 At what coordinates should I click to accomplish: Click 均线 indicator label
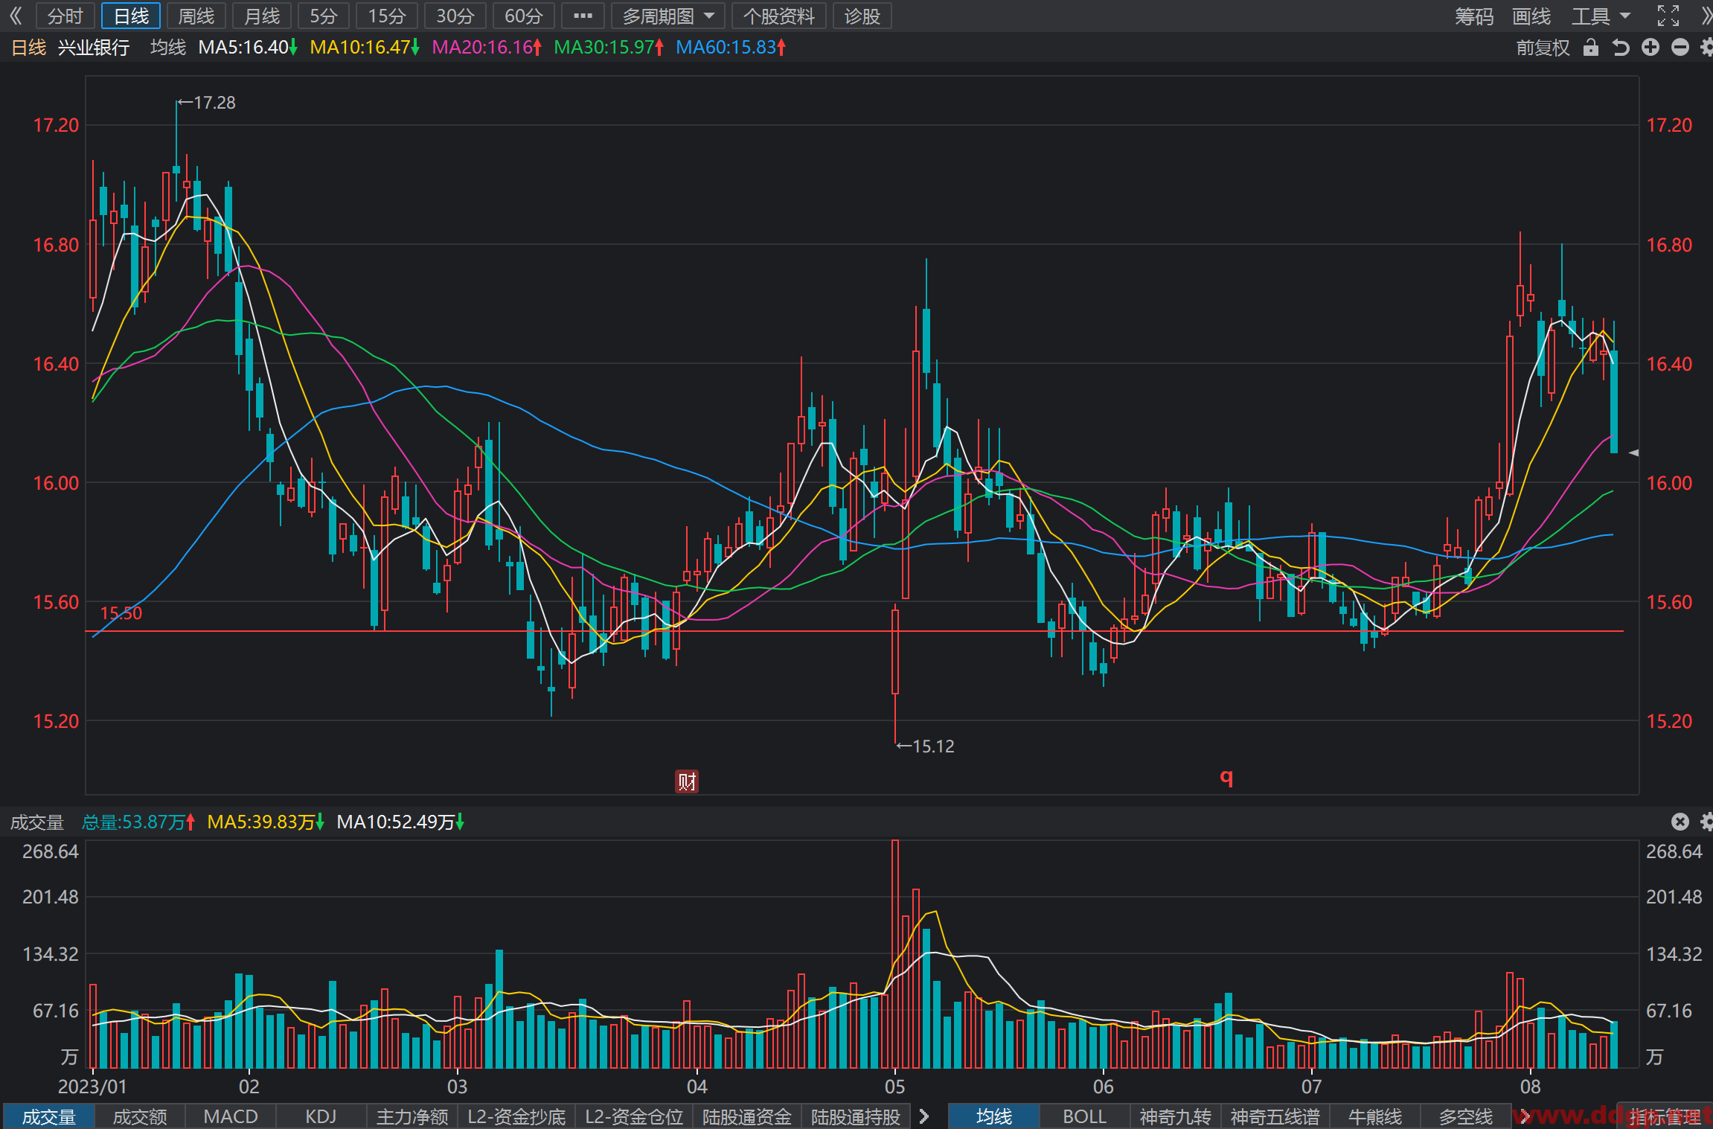pyautogui.click(x=168, y=48)
